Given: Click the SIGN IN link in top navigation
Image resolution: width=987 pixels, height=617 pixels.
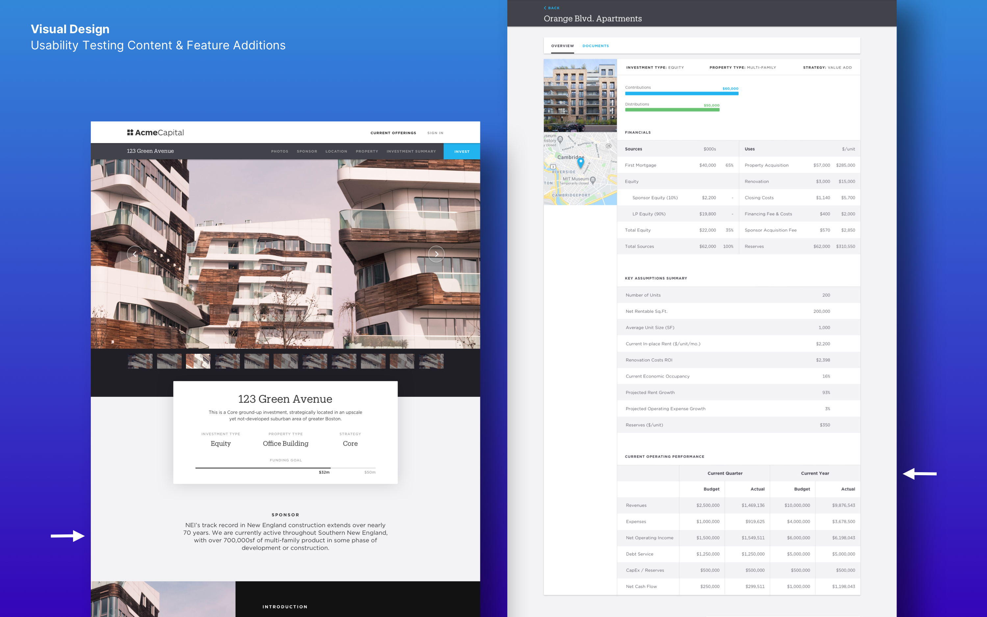Looking at the screenshot, I should [x=434, y=132].
